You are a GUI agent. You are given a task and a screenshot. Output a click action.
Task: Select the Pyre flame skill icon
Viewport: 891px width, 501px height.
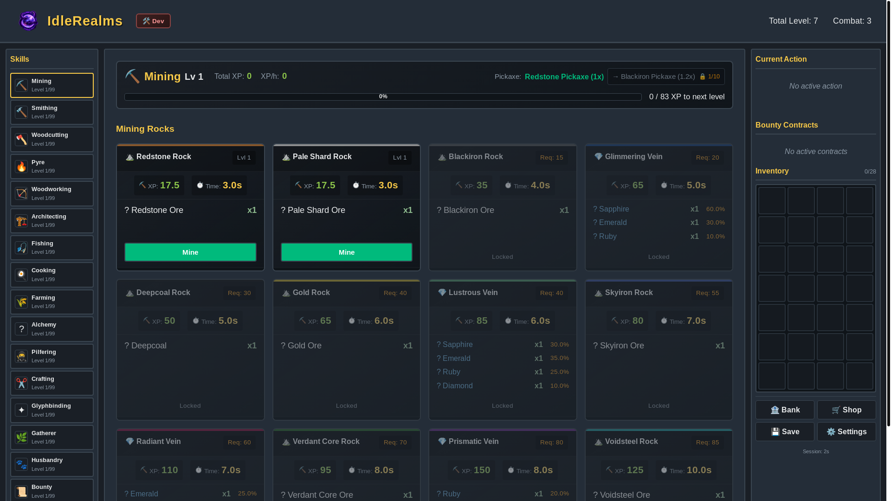click(x=21, y=167)
